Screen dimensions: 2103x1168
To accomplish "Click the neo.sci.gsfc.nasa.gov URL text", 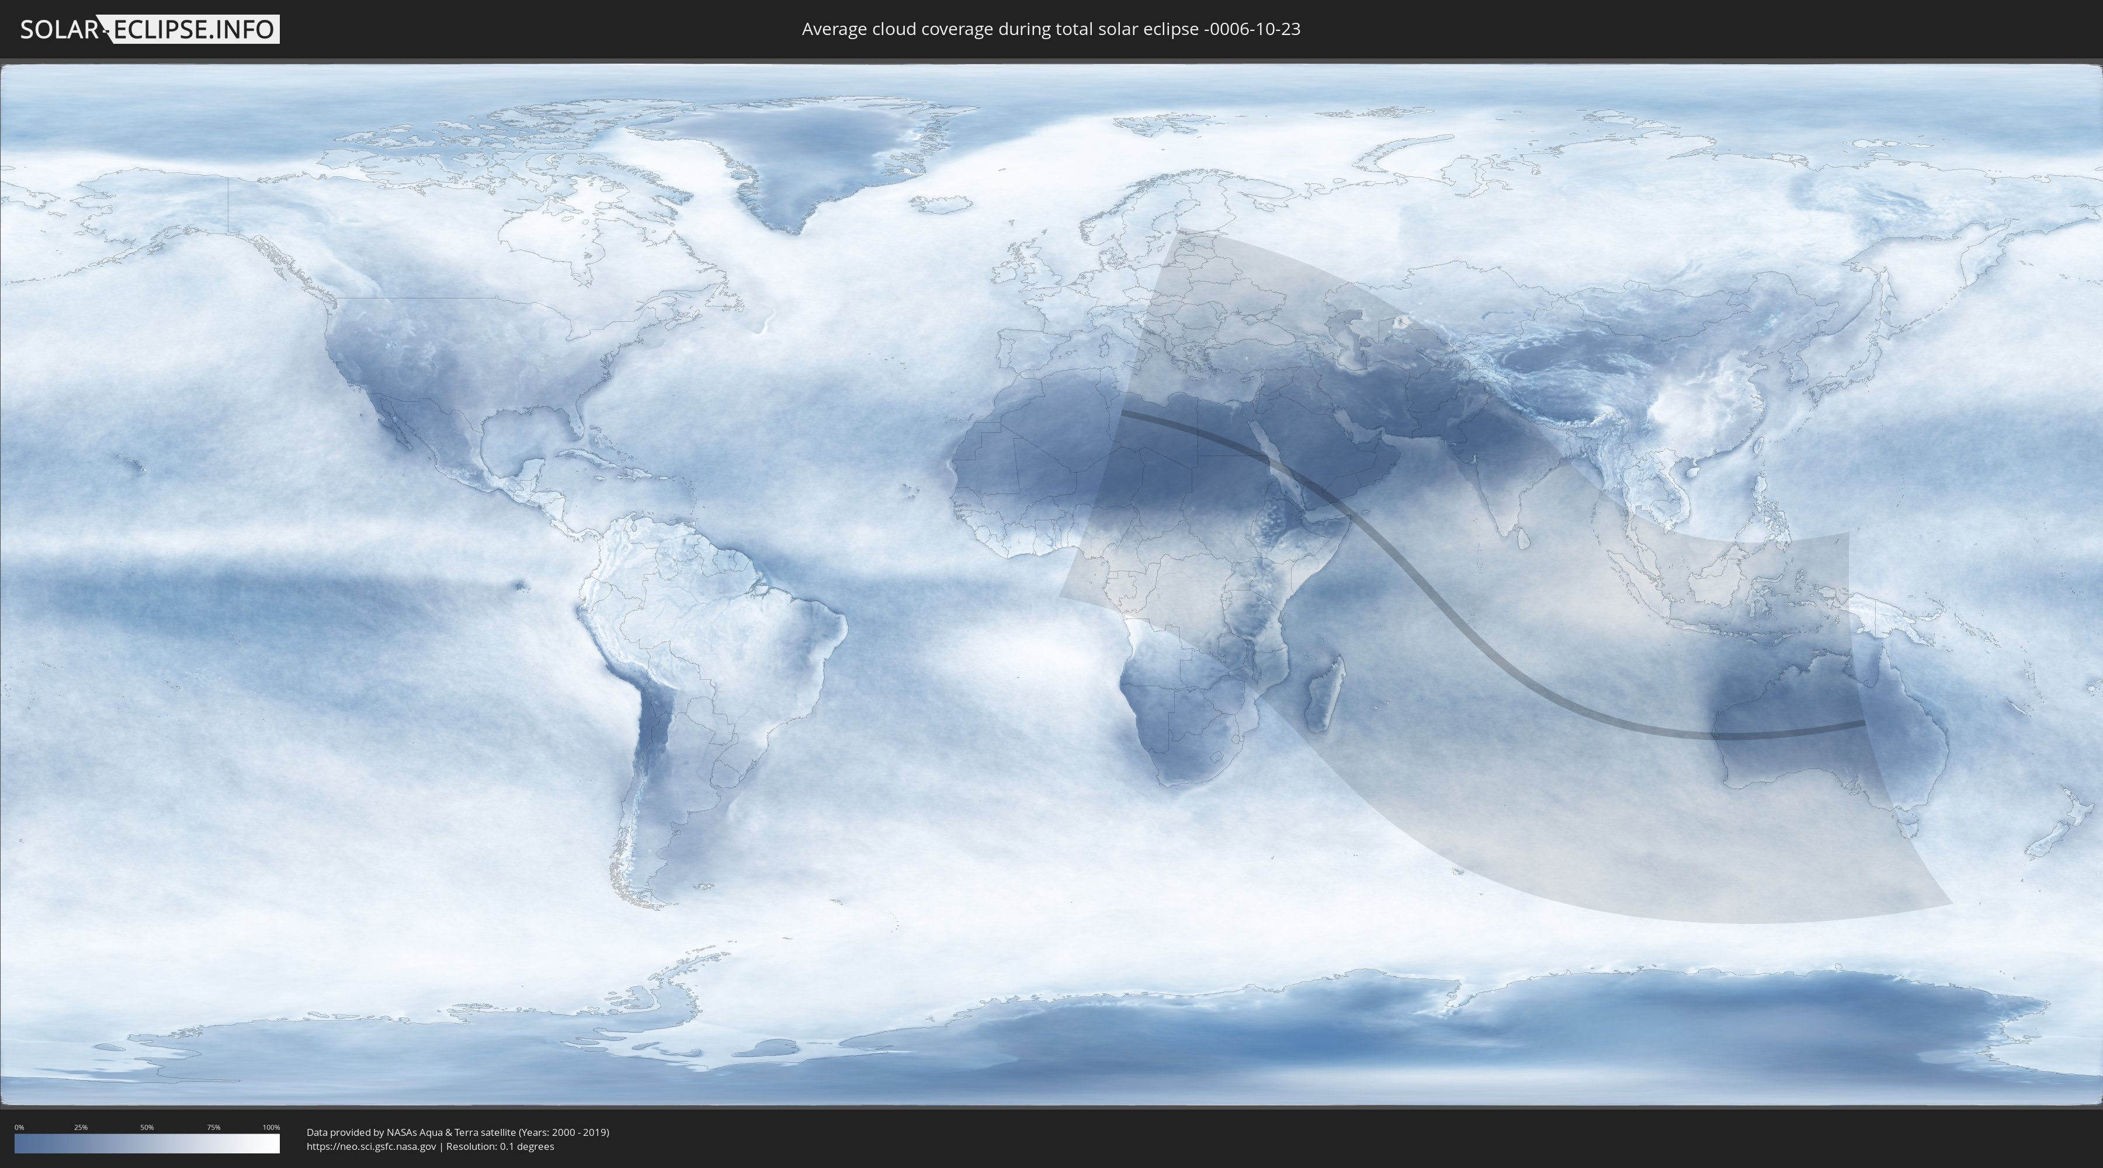I will point(370,1147).
